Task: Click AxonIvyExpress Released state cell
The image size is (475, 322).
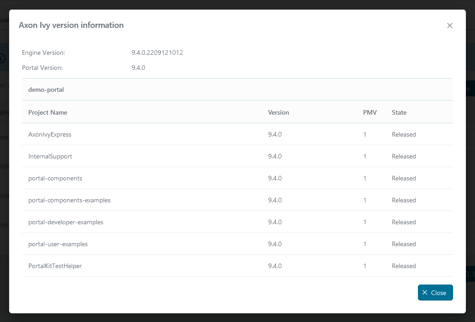Action: [404, 134]
